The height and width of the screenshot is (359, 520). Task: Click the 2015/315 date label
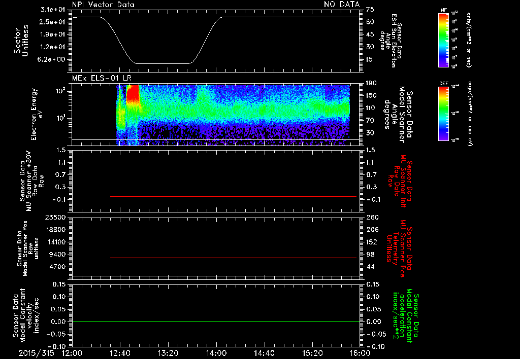(x=36, y=353)
